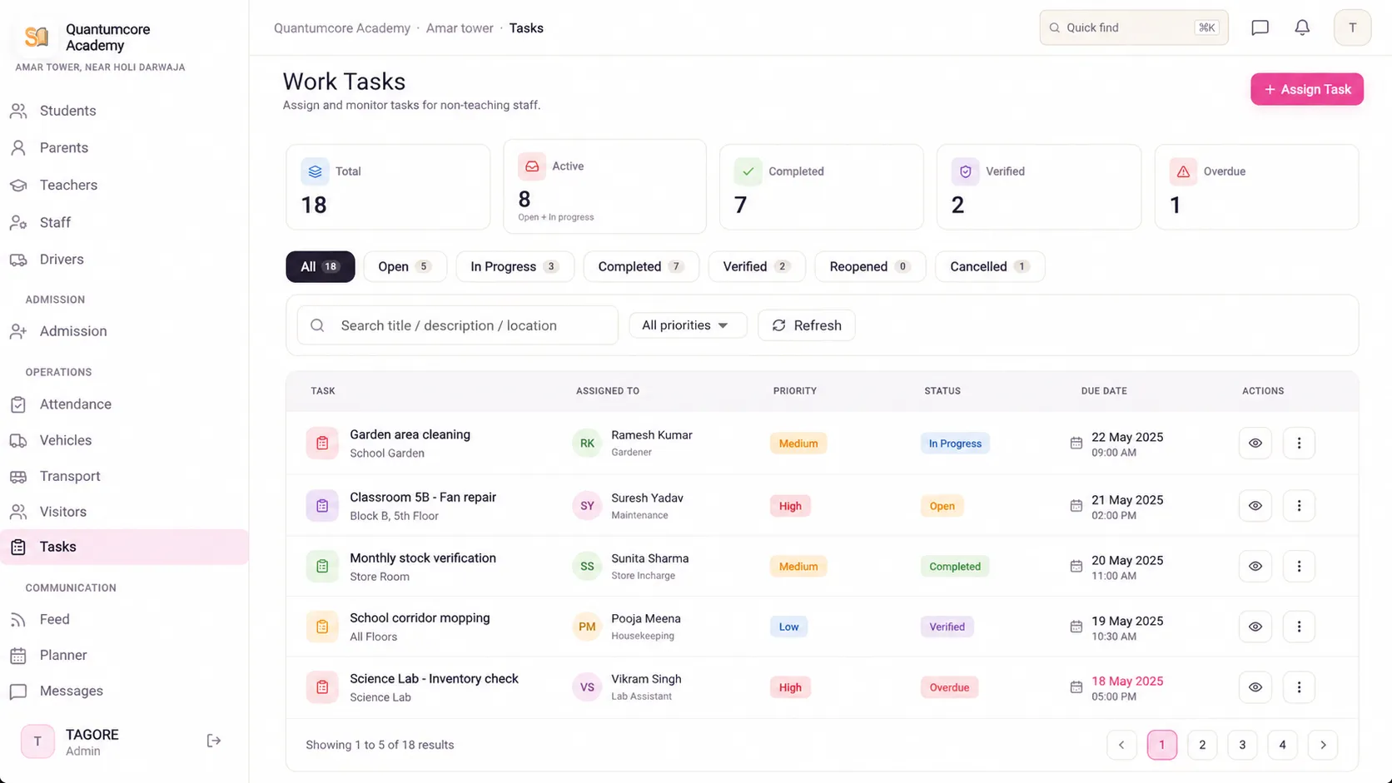This screenshot has height=783, width=1392.
Task: Click the logout icon beside TAGORE
Action: 214,741
